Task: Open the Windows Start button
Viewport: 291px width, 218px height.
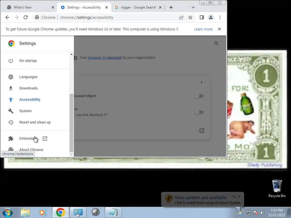Action: point(8,212)
